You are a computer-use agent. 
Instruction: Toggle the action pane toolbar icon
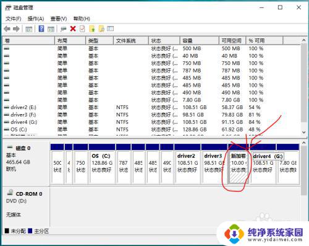coord(51,29)
